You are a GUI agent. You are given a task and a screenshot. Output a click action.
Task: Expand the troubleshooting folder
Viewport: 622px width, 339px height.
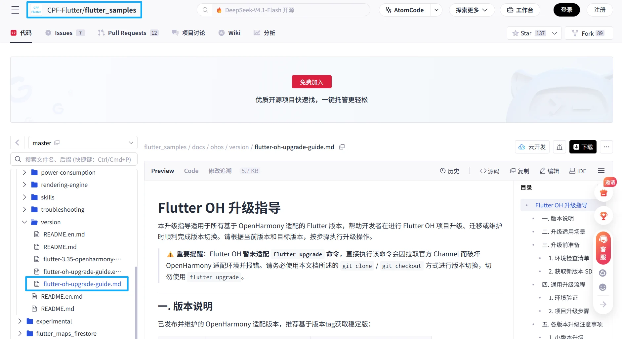tap(24, 209)
